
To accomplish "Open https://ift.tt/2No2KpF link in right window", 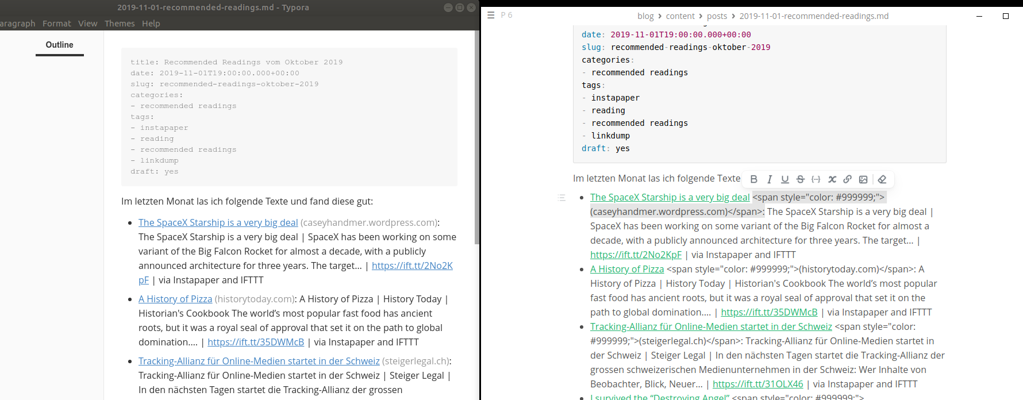I will (636, 255).
